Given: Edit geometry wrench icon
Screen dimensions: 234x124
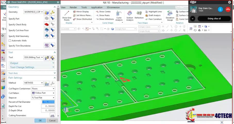Looking at the screenshot, I should tap(52, 13).
